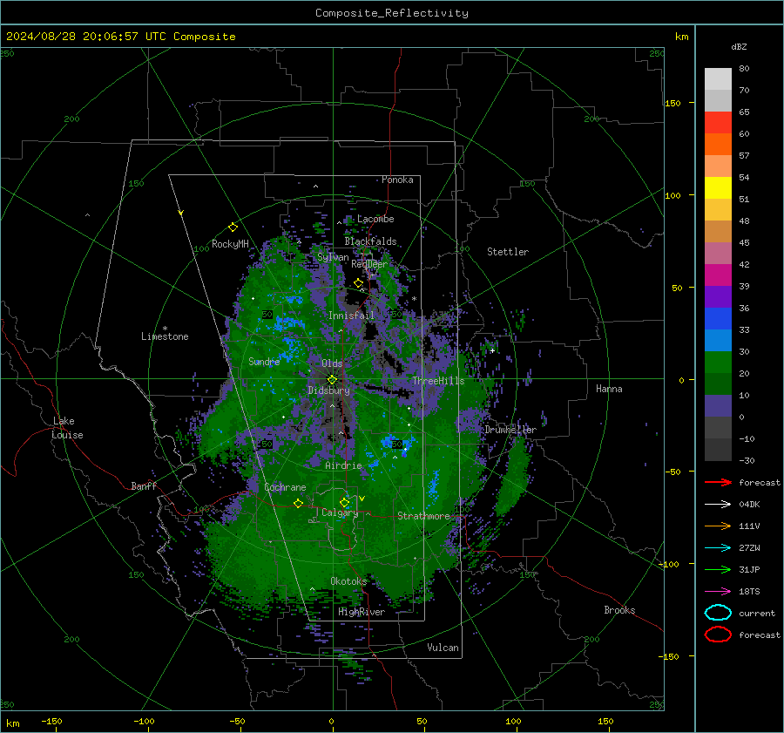Screen dimensions: 784x733
Task: Click the red forecast arrow in legend
Action: tap(718, 482)
